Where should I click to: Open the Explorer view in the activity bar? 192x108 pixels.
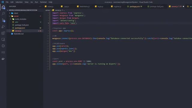[3, 7]
